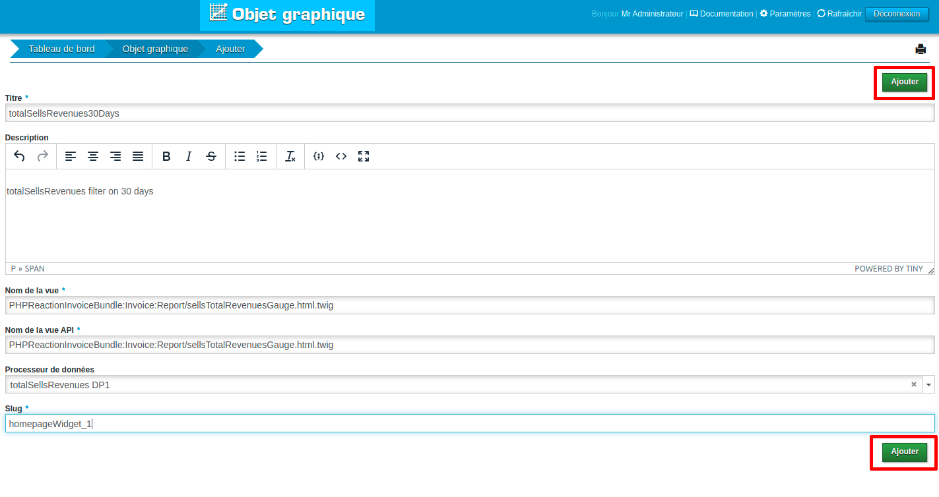
Task: Clear the totalSellsRevenues DP1 selection
Action: (914, 384)
